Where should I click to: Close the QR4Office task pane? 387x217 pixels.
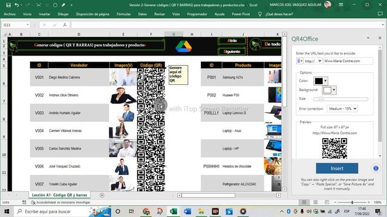pos(380,38)
